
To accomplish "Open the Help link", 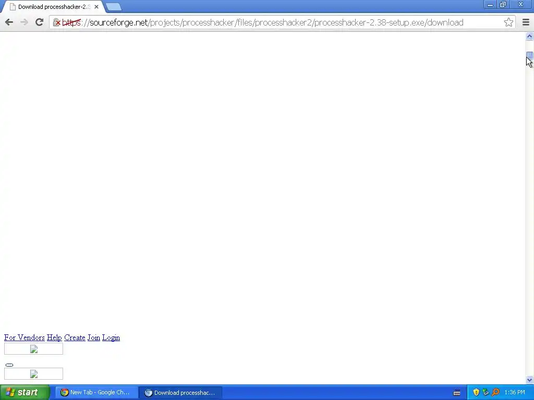I will (x=54, y=337).
